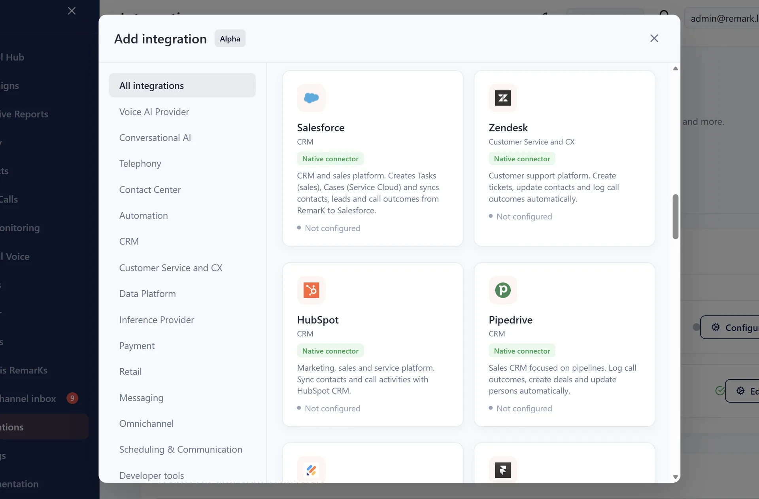Screen dimensions: 759x499
Task: Close the Add integration dialog
Action: tap(654, 38)
